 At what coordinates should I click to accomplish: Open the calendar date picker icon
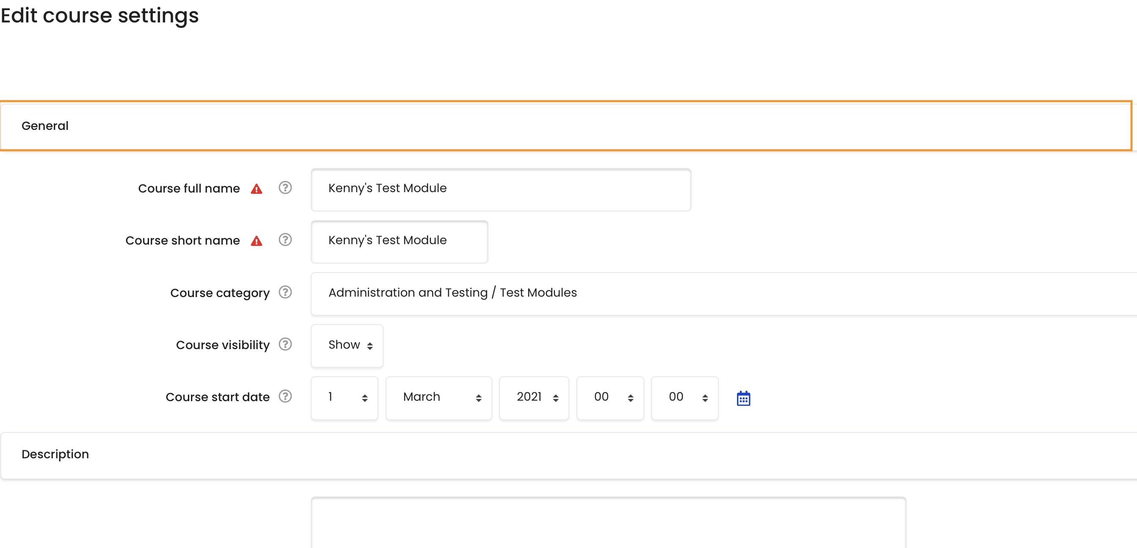pos(743,399)
